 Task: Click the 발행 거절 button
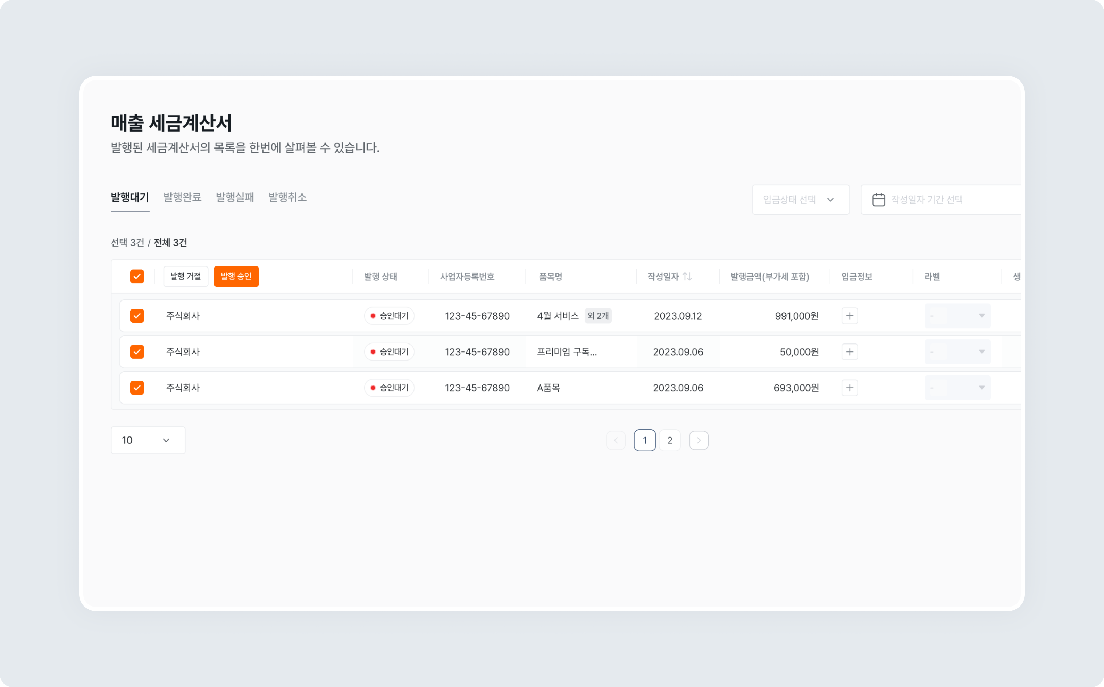tap(185, 276)
